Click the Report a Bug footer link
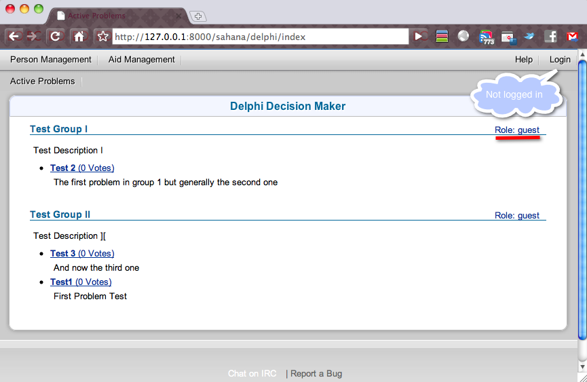This screenshot has height=382, width=587. tap(316, 374)
